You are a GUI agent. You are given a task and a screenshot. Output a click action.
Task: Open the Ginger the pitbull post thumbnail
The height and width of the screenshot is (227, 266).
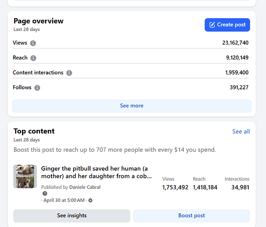click(x=25, y=176)
